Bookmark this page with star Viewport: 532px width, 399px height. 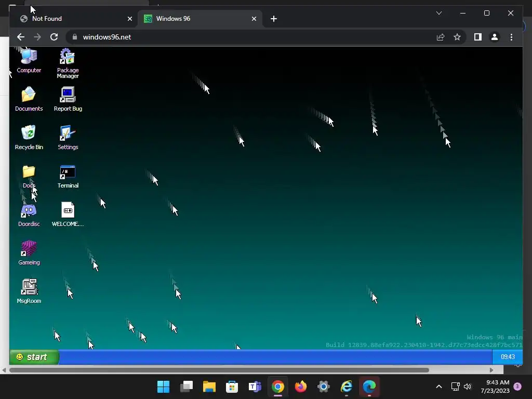(457, 37)
